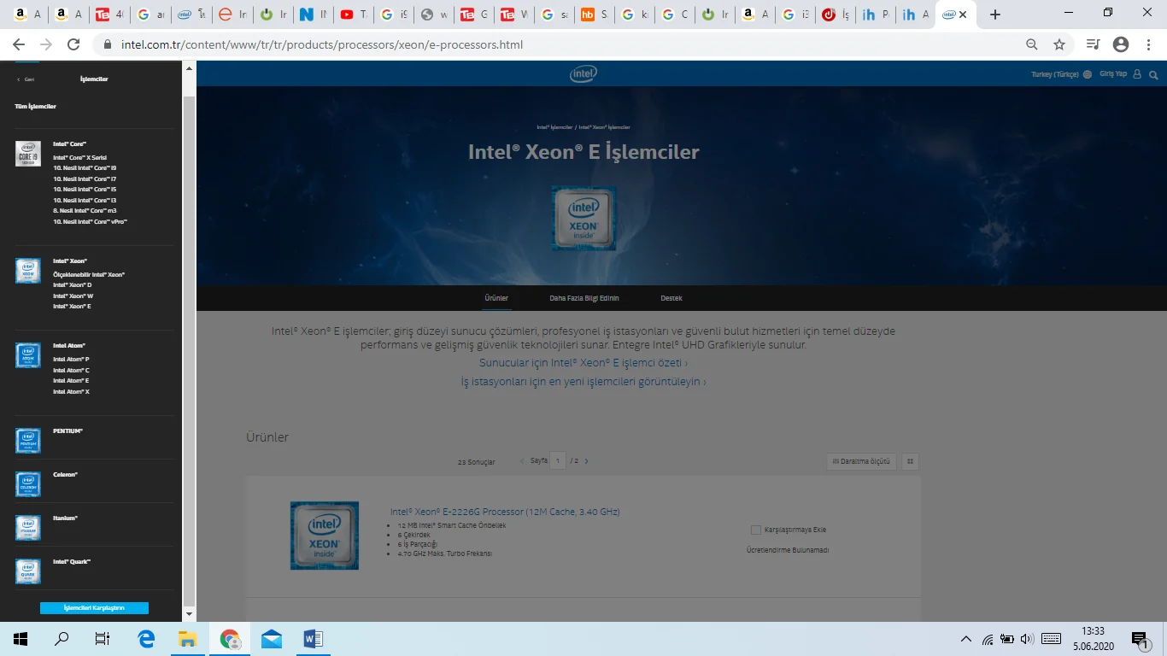1167x656 pixels.
Task: Go back using the browser back arrow
Action: 19,44
